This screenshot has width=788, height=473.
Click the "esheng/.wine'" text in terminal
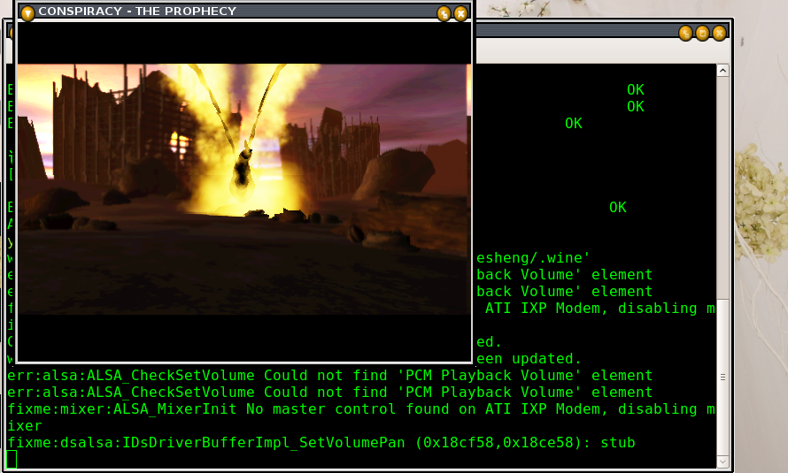533,258
